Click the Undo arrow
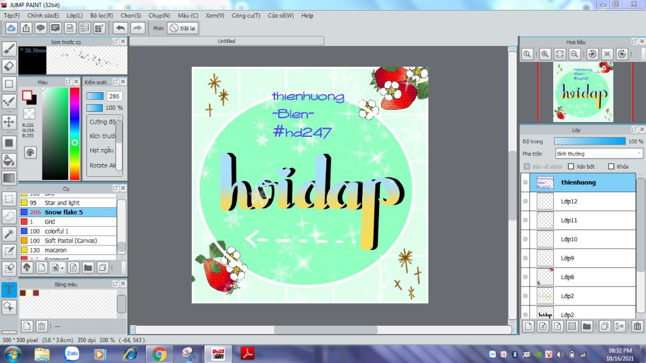 [120, 28]
